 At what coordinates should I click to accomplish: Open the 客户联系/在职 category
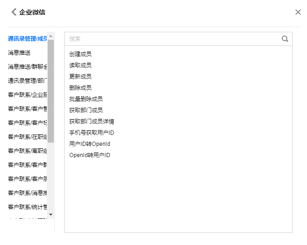pyautogui.click(x=28, y=137)
